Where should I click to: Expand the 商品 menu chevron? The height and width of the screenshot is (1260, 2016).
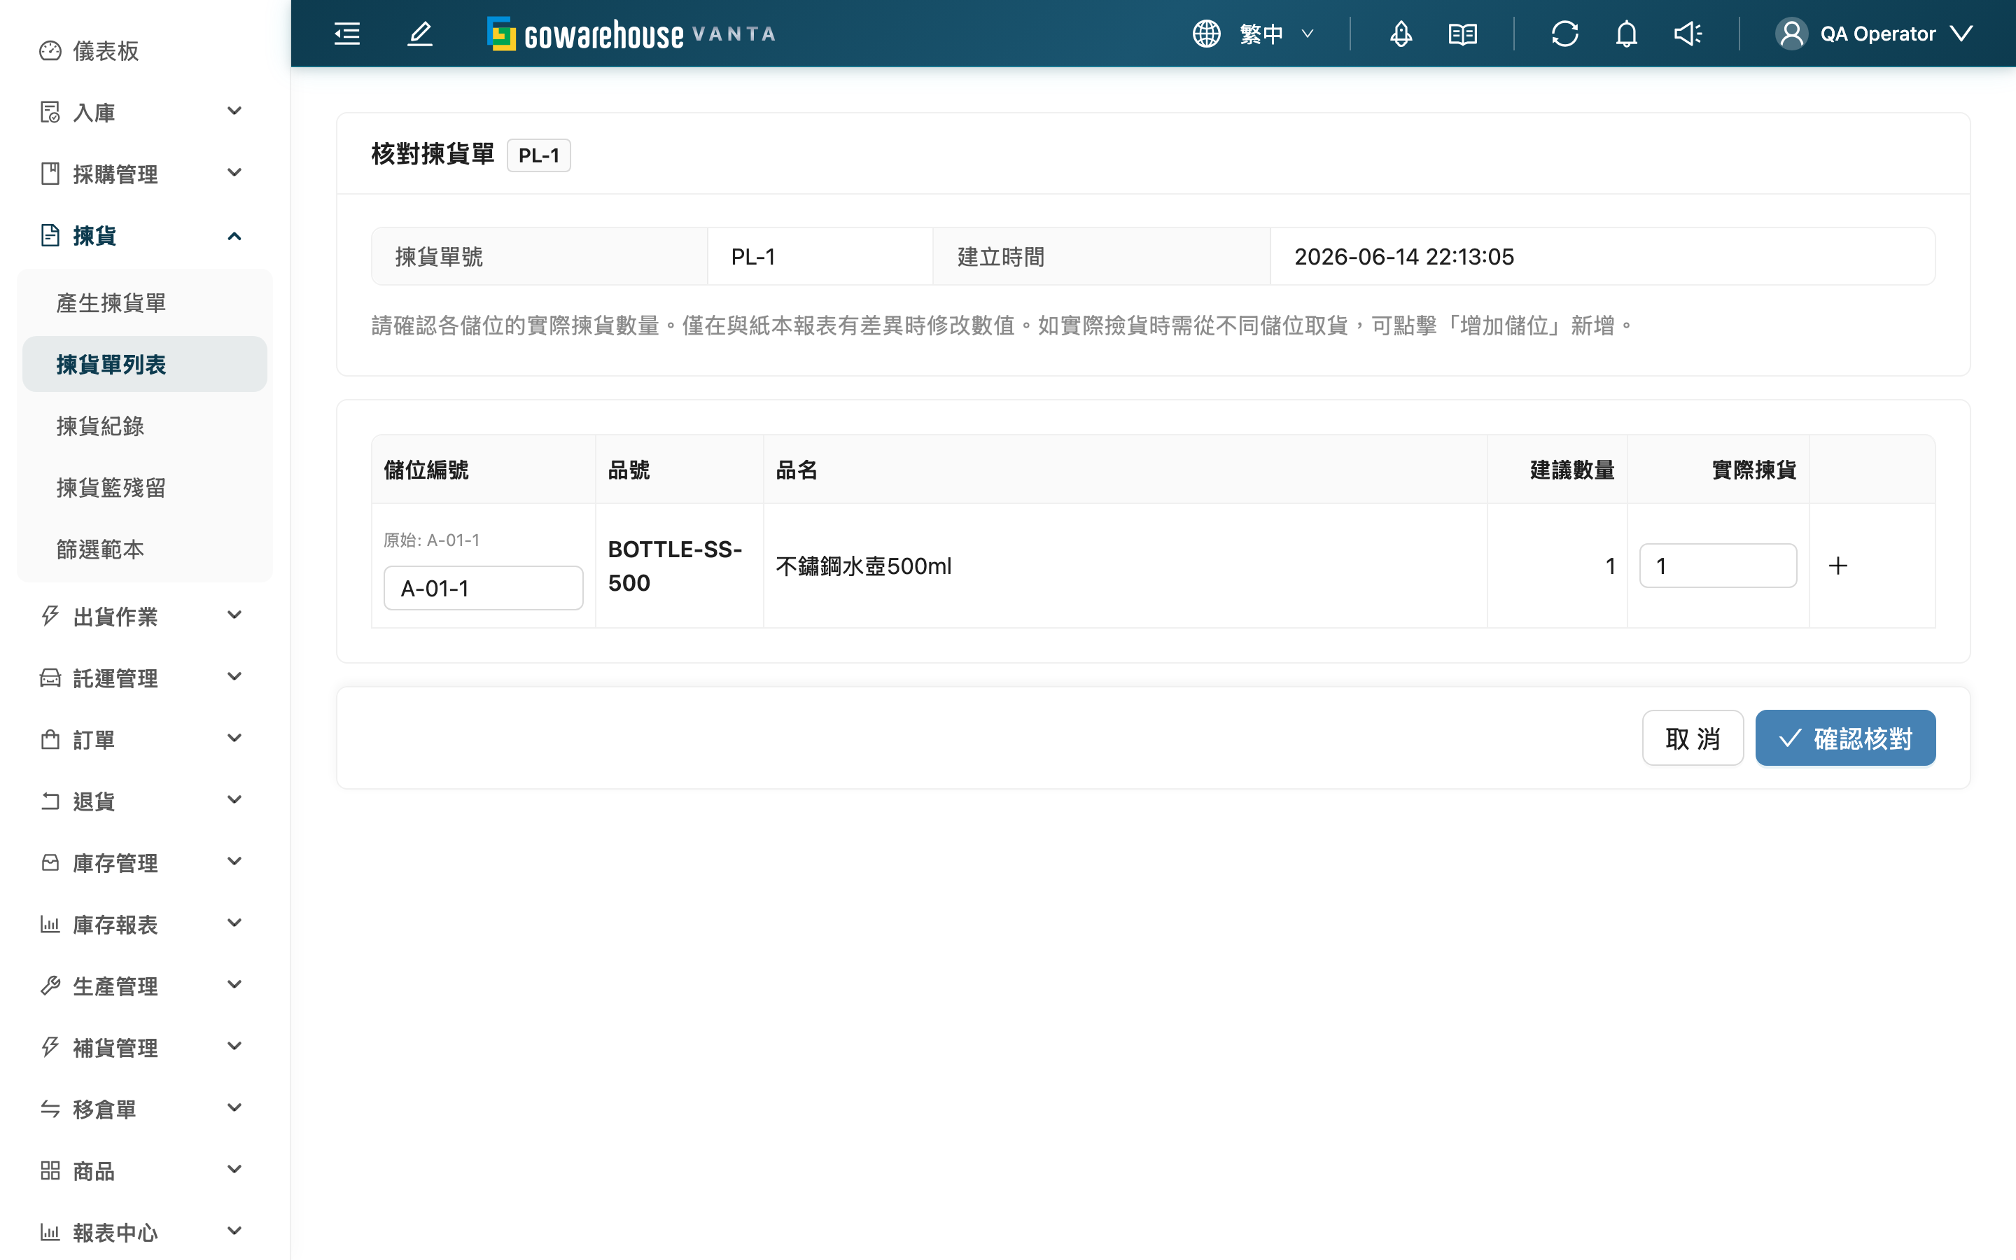[234, 1170]
